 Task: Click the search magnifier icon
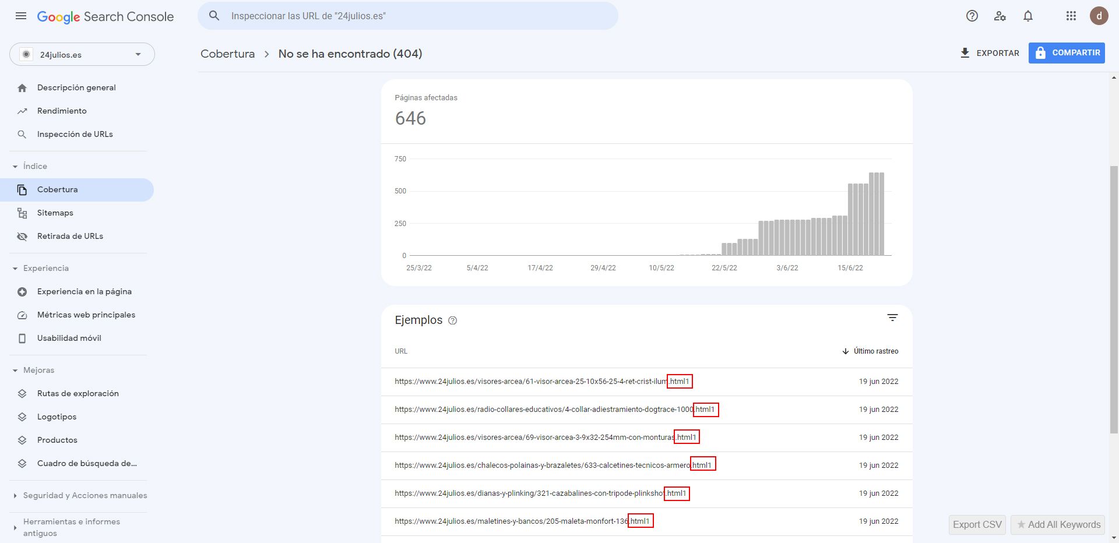(214, 16)
